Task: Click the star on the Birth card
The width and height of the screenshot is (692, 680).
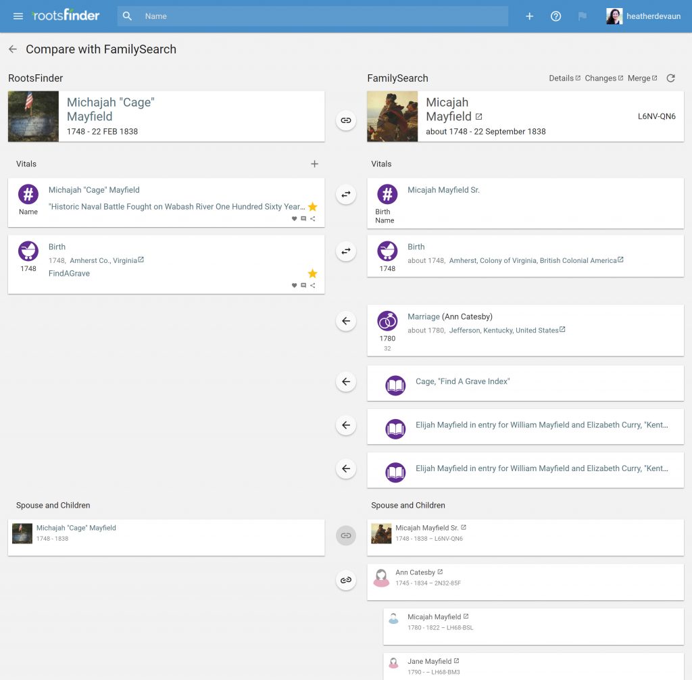Action: [312, 273]
